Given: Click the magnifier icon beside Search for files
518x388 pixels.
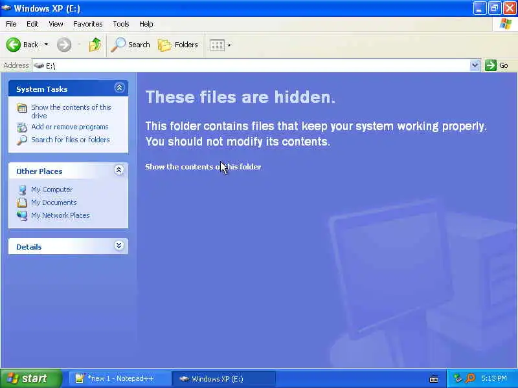Looking at the screenshot, I should pos(22,140).
